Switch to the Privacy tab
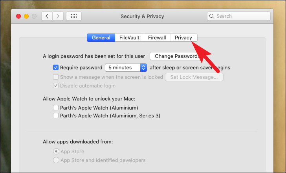 coord(184,38)
